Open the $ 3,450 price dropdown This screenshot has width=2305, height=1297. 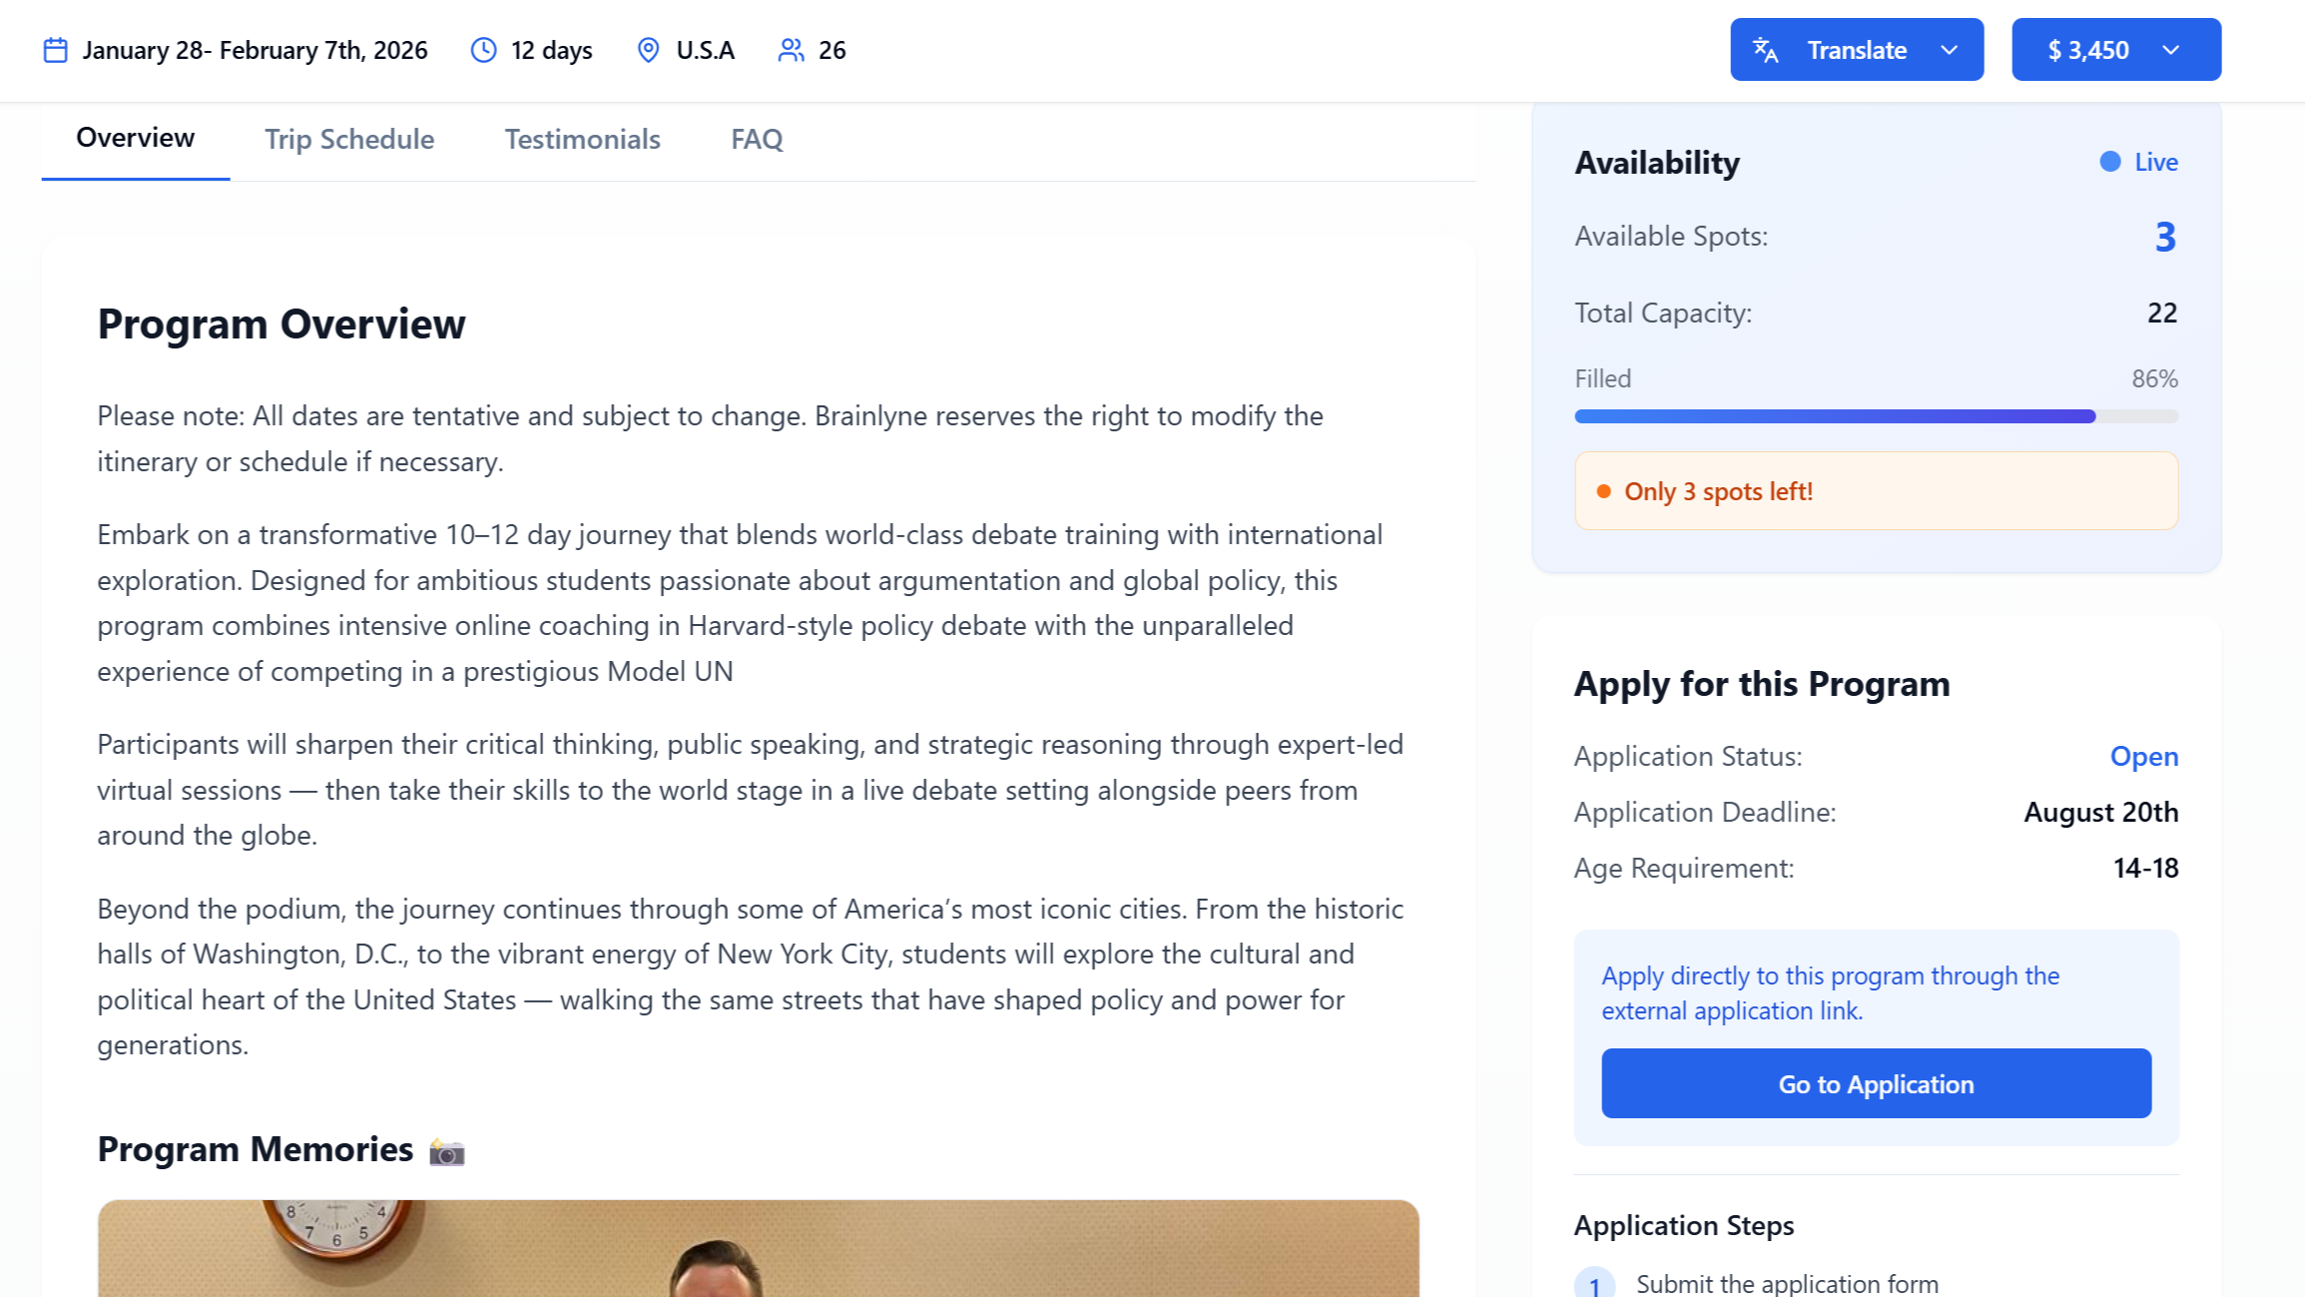tap(2116, 50)
